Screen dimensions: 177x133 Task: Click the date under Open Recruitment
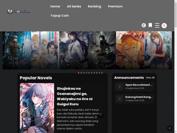click(x=135, y=88)
